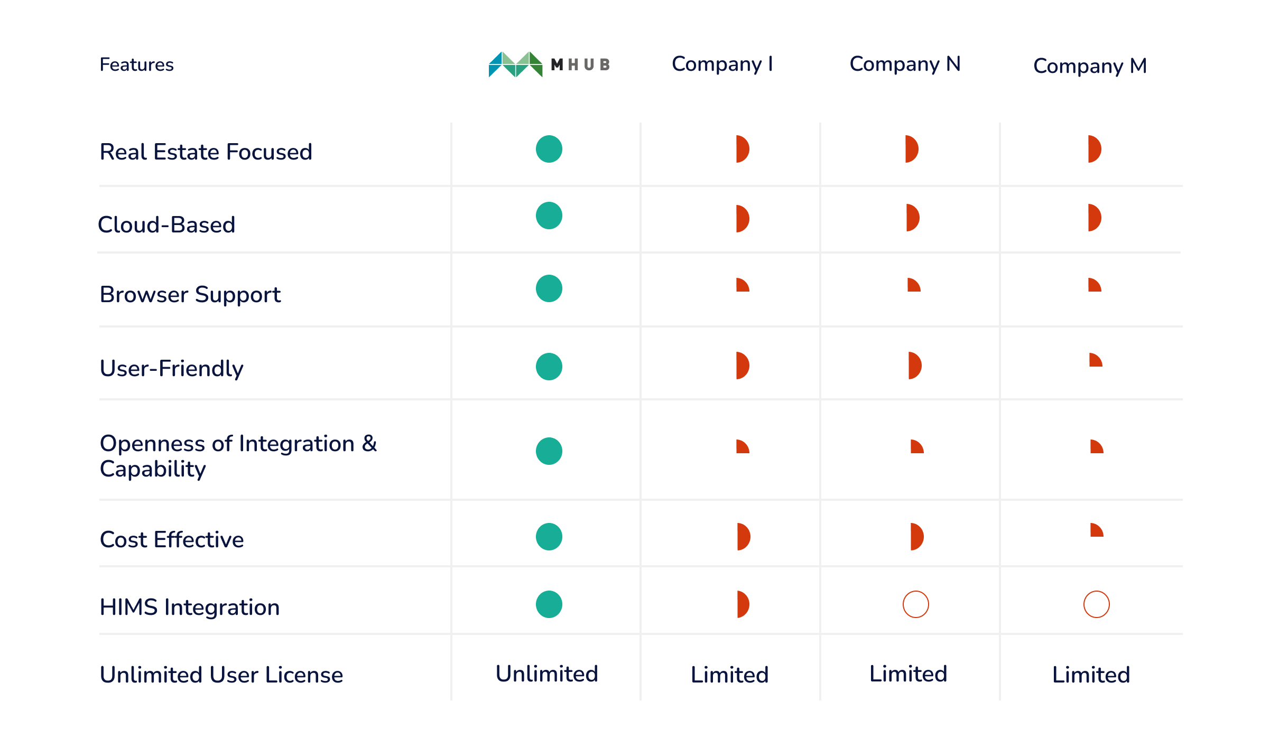Click MHUB green circle for Browser Support
Viewport: 1279px width, 748px height.
point(549,288)
